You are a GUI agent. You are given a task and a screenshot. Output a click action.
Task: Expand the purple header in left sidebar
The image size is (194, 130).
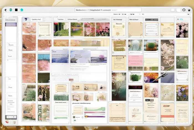tap(11, 24)
